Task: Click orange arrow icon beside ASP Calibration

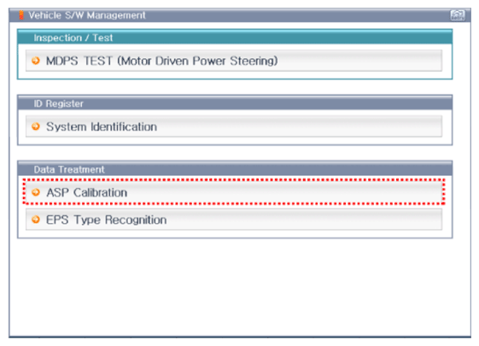Action: pyautogui.click(x=36, y=192)
